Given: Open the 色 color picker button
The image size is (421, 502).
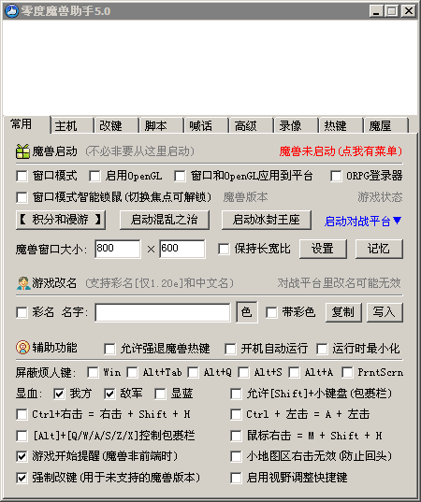Looking at the screenshot, I should point(247,312).
